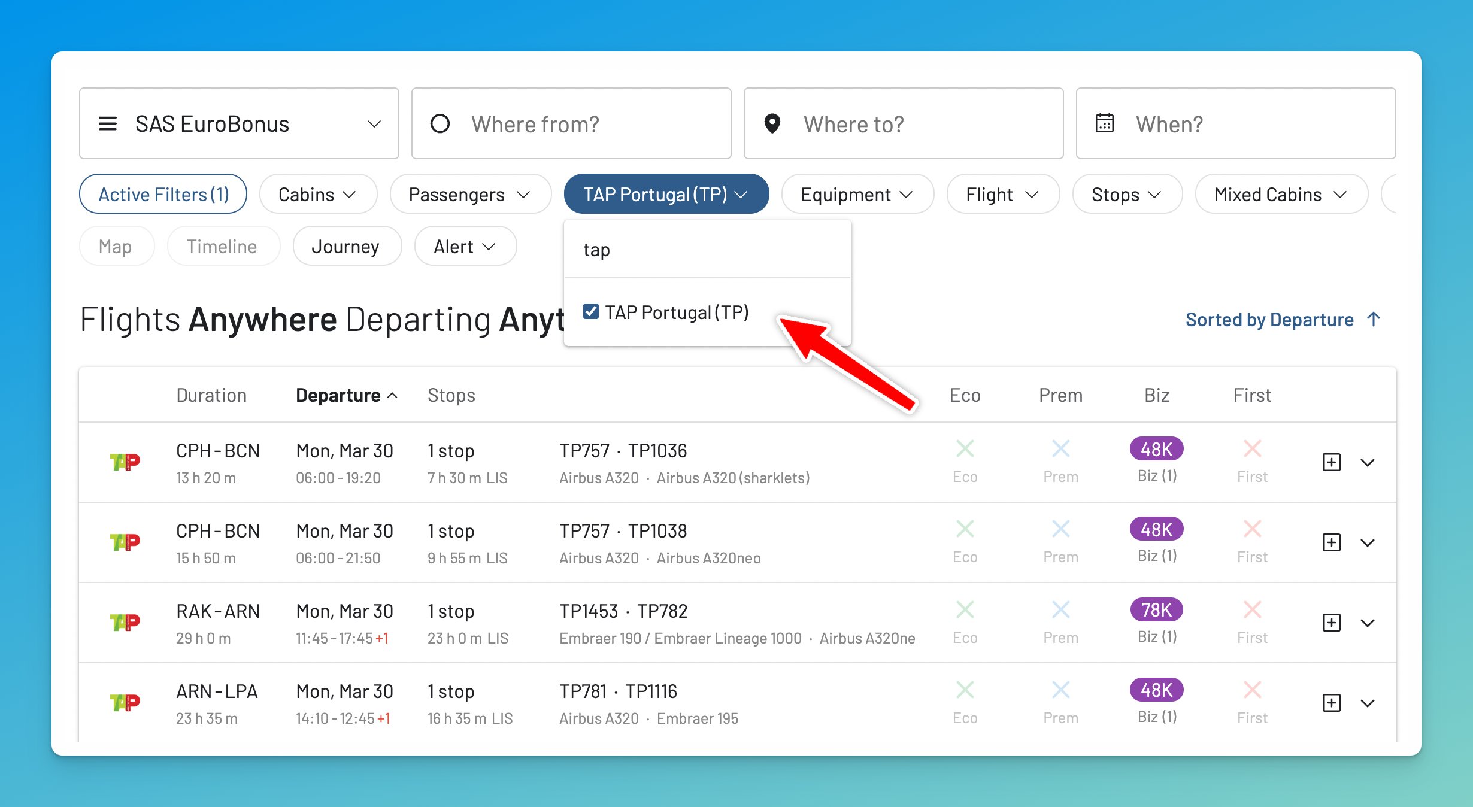Switch to the Journey view

[x=346, y=247]
